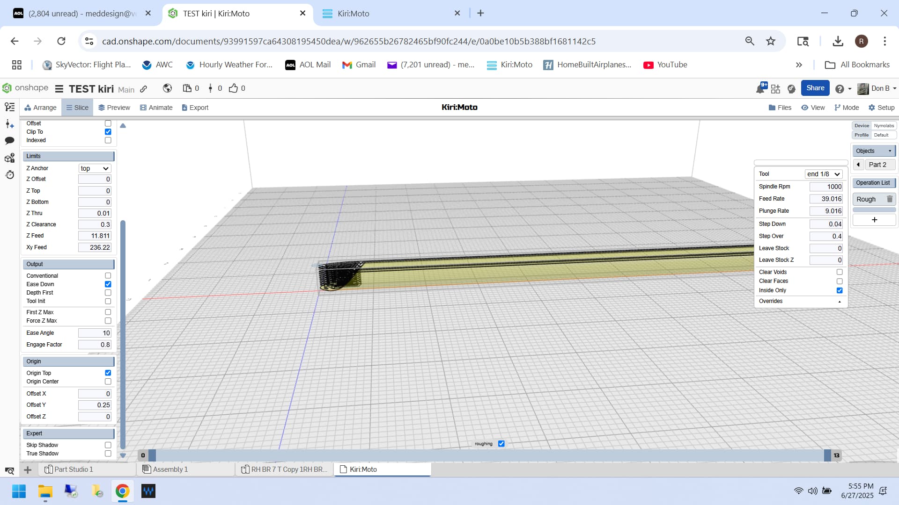Click the left arrow beside Part 2
The image size is (899, 505).
pos(858,165)
